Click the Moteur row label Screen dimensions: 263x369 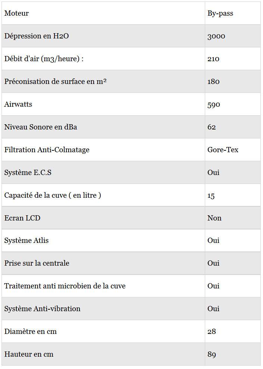coord(16,13)
